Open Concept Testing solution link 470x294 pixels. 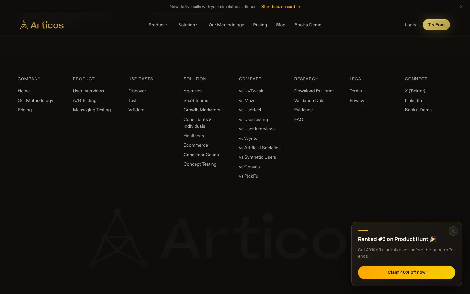[200, 164]
